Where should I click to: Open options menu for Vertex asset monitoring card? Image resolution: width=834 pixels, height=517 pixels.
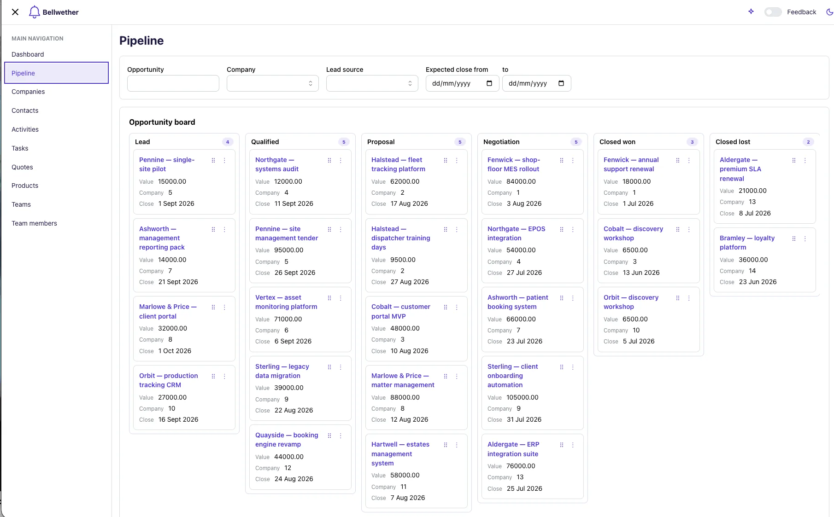point(341,298)
